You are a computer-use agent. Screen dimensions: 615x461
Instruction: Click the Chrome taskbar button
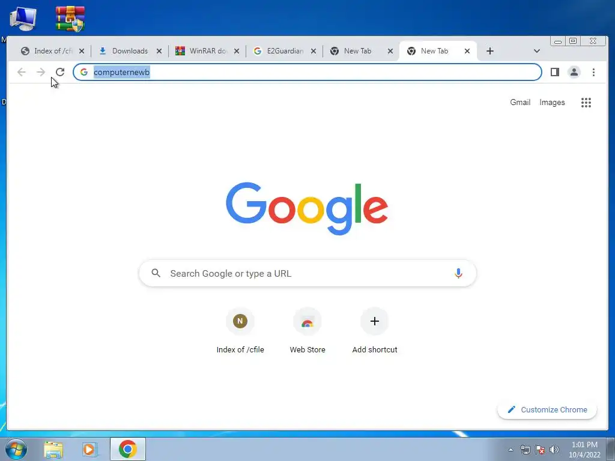[x=128, y=449]
